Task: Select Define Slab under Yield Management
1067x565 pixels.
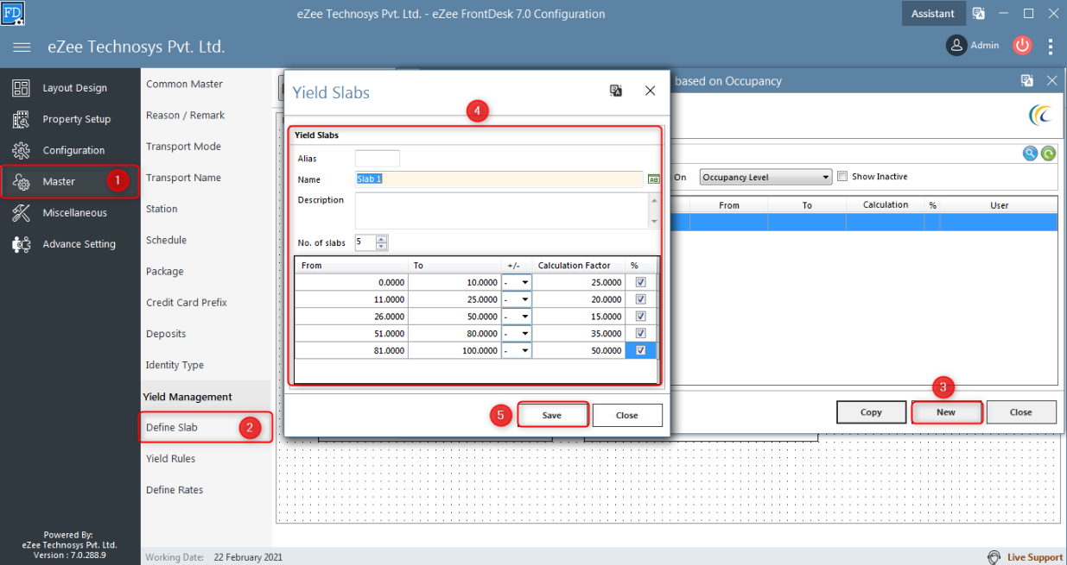Action: pyautogui.click(x=171, y=427)
